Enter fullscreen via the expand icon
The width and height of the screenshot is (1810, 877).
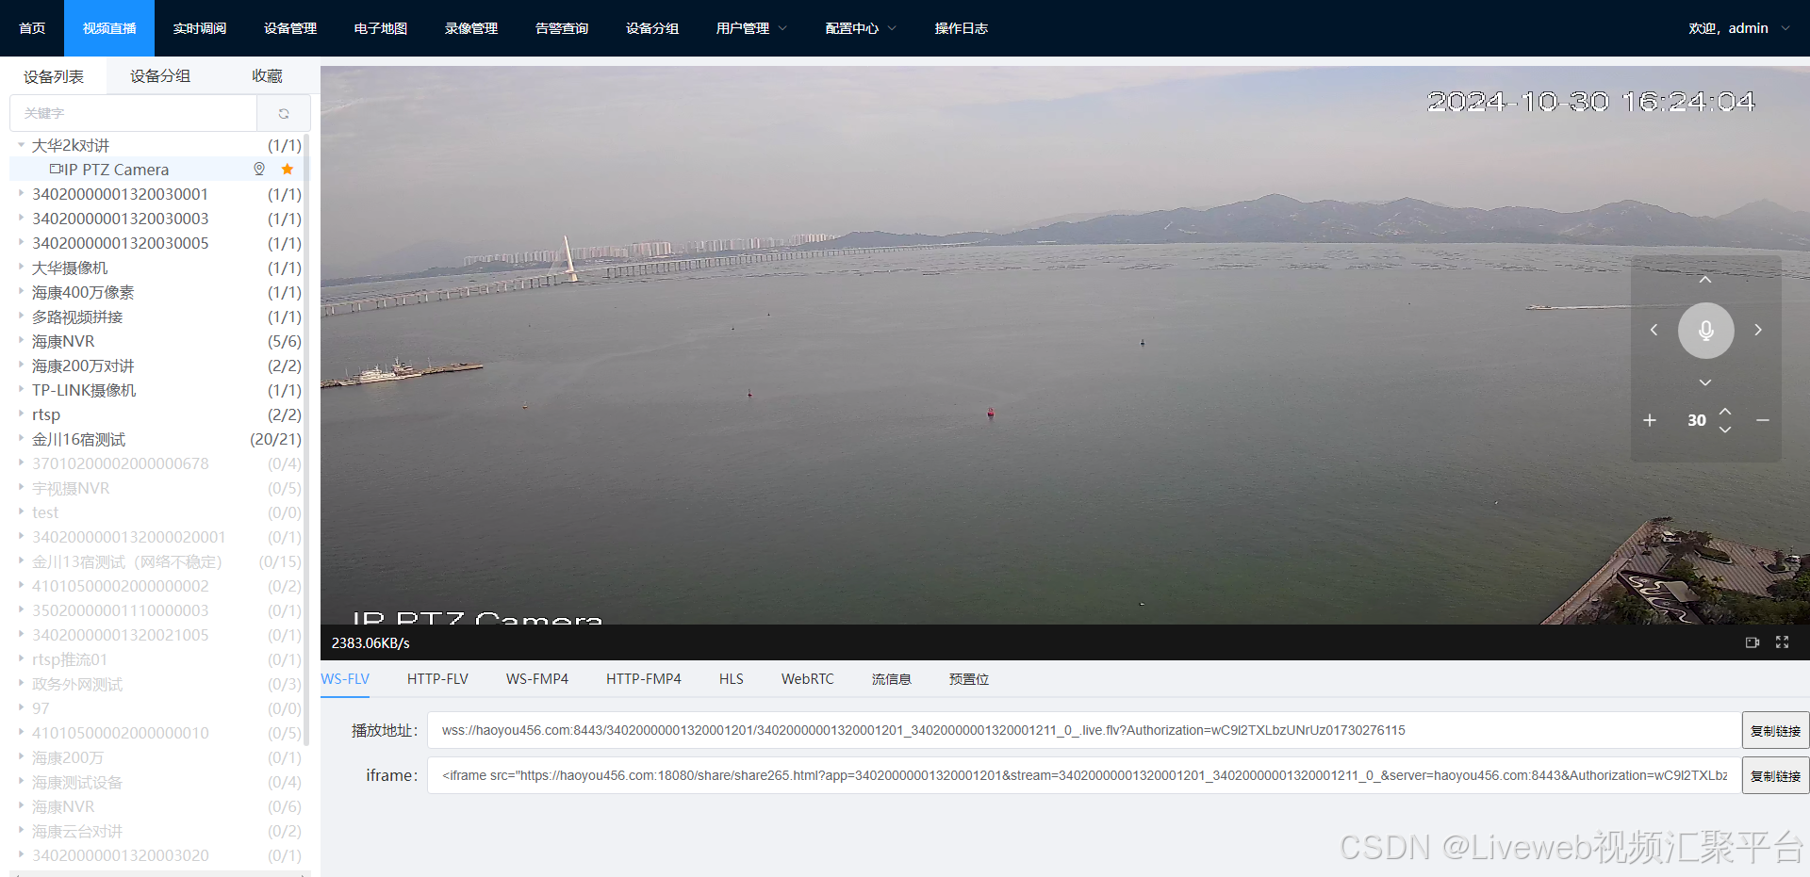click(1782, 642)
